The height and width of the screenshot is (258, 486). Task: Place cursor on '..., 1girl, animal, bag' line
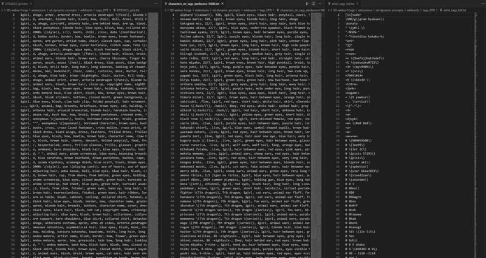coord(84,106)
